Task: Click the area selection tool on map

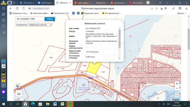Action: 18,86
